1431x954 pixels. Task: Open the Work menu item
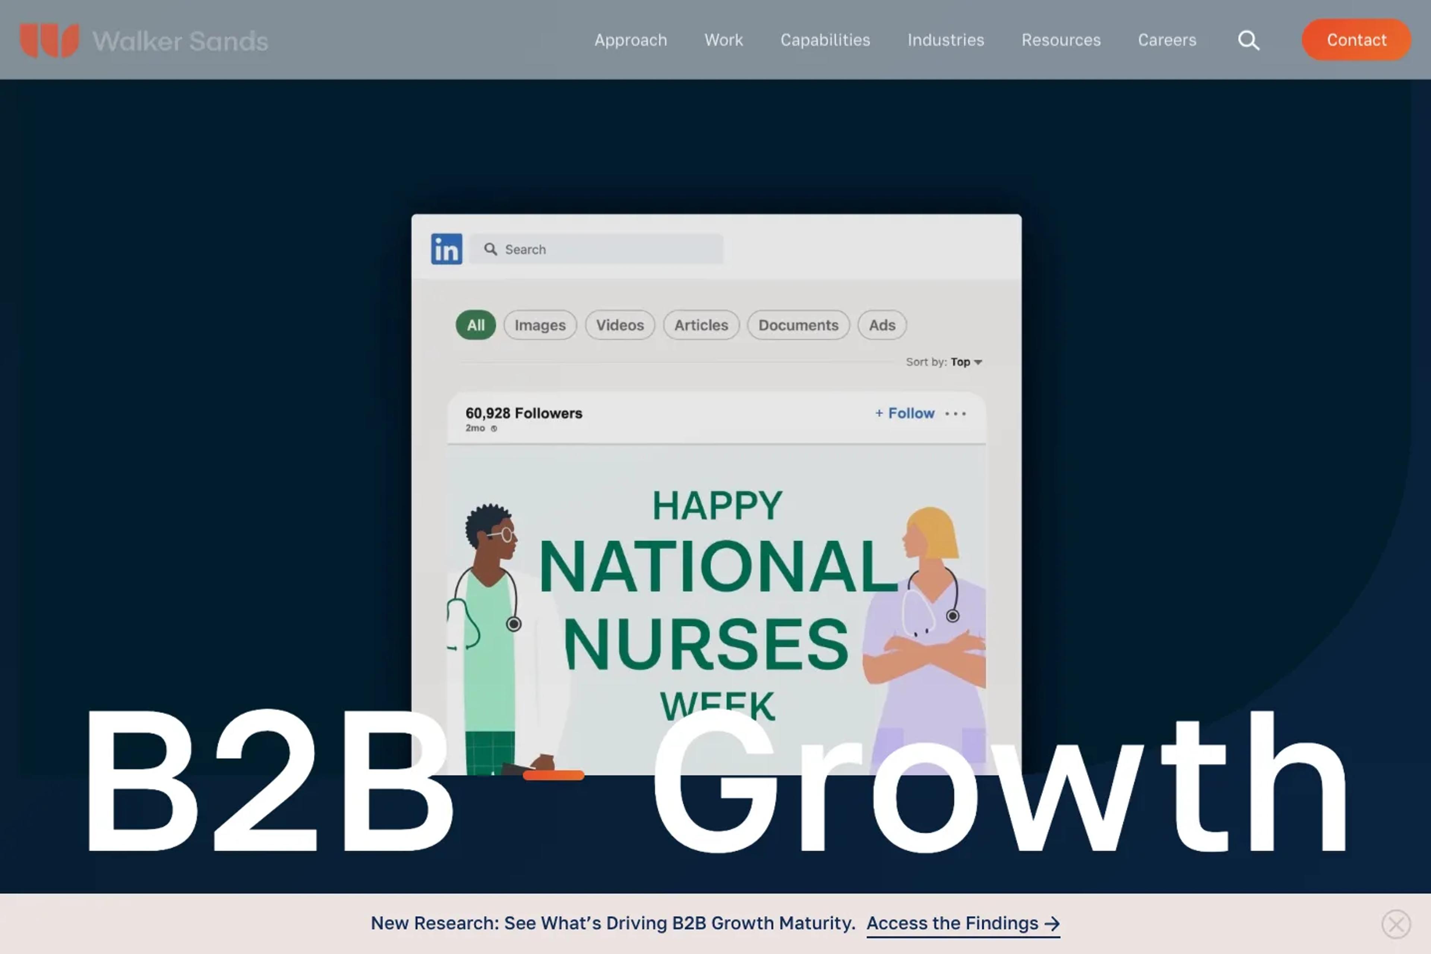(723, 40)
